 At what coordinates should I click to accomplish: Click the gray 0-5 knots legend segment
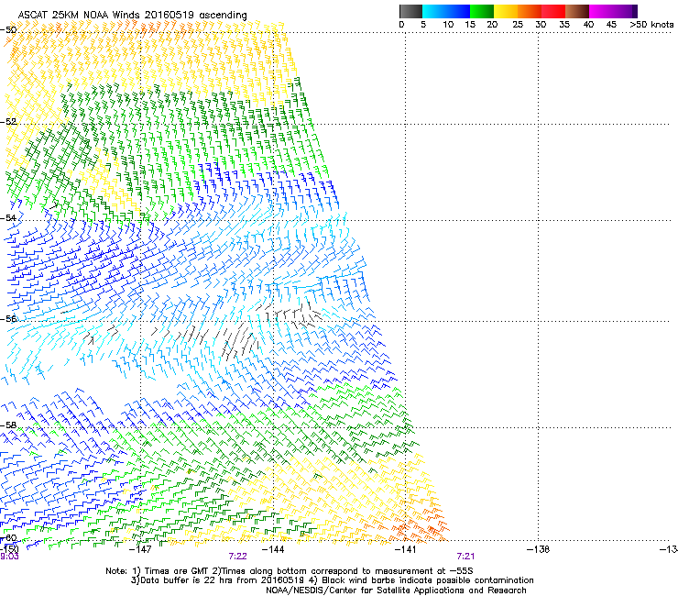(410, 11)
